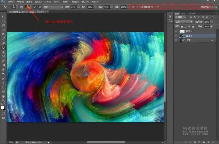Select the Quick Selection tool
This screenshot has height=144, width=219.
(x=3, y=30)
